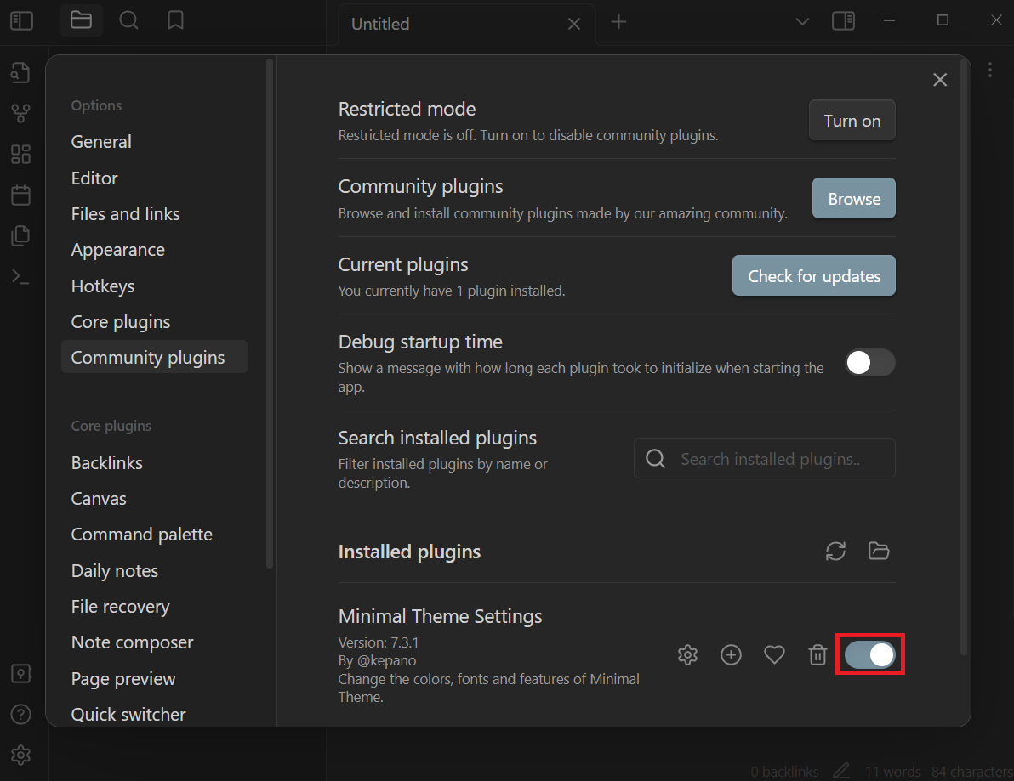Add a new tab with plus icon
Image resolution: width=1014 pixels, height=781 pixels.
[x=618, y=22]
